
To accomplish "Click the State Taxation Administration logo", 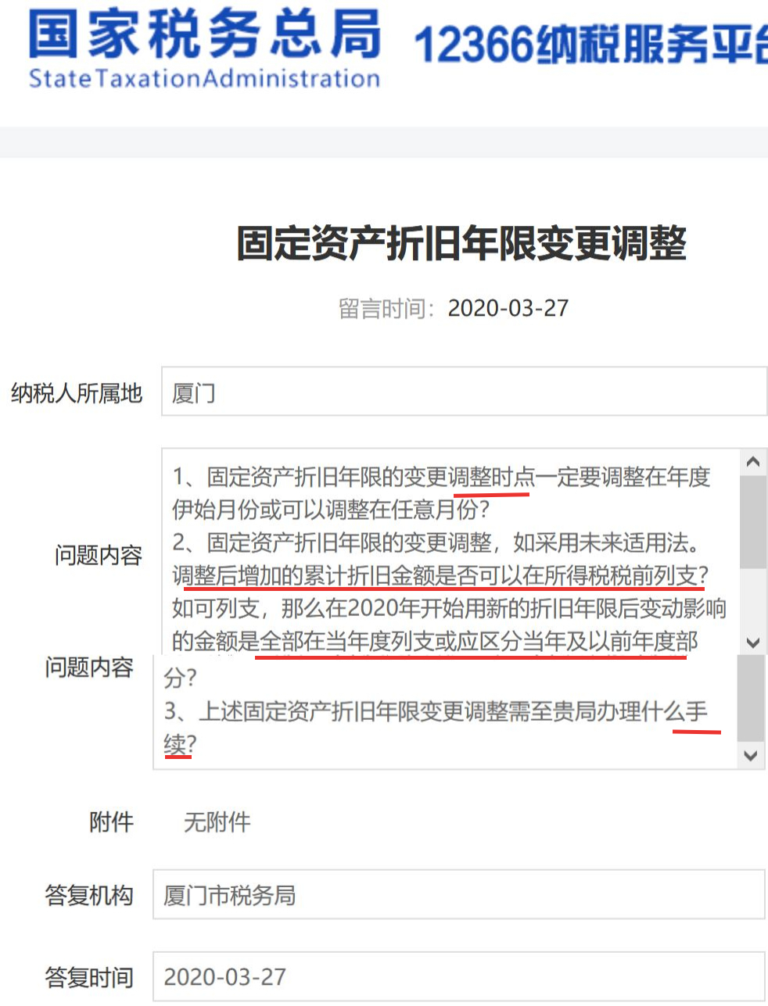I will pyautogui.click(x=203, y=47).
